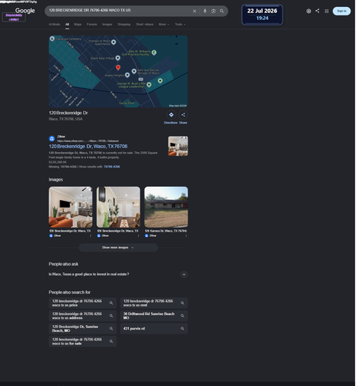Click the Gurley Park label on map
The image size is (359, 386).
coord(127,103)
